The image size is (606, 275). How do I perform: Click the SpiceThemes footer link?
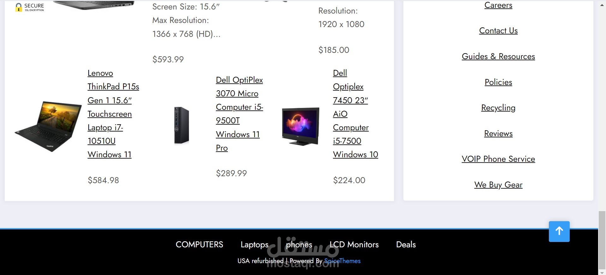pyautogui.click(x=342, y=261)
